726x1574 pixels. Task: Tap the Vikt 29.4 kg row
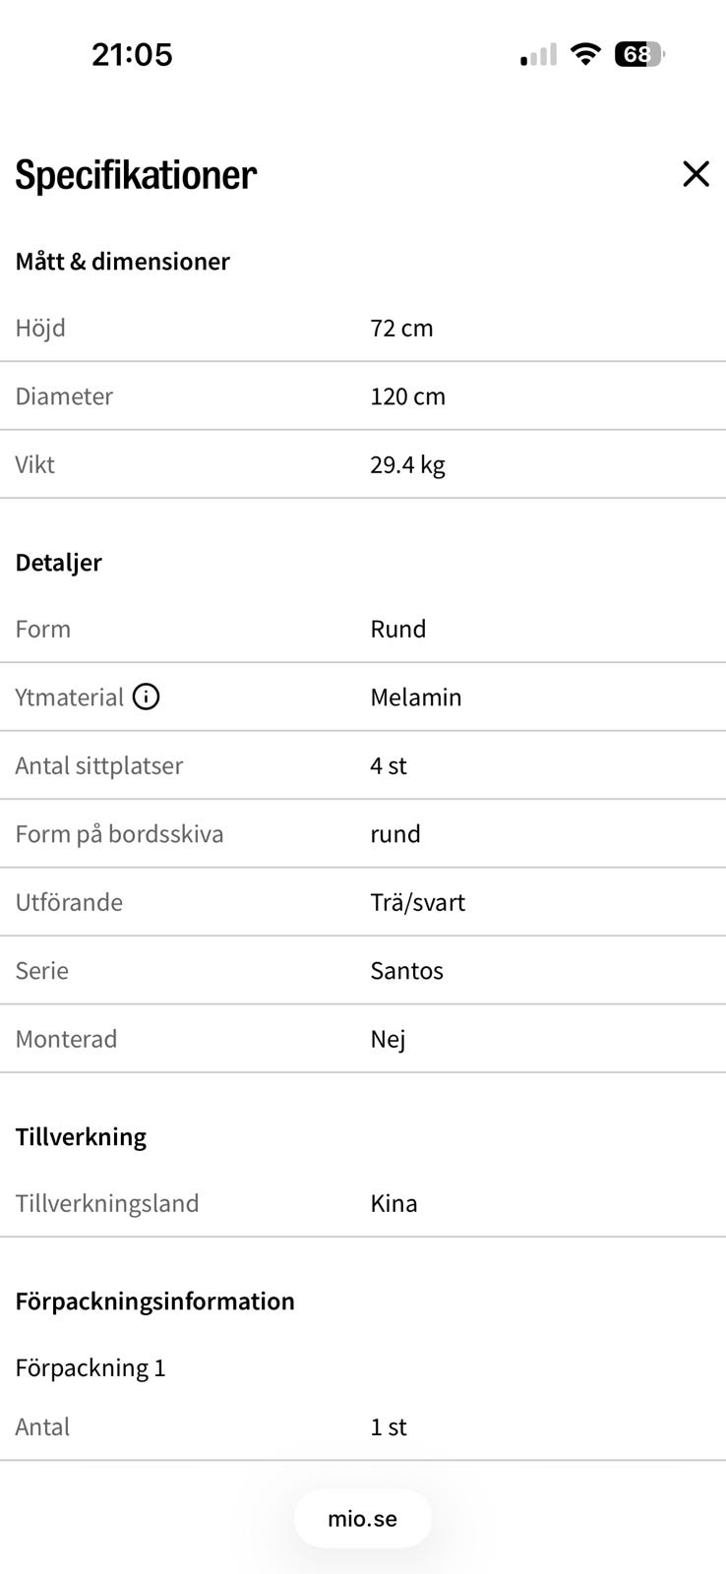pos(363,464)
